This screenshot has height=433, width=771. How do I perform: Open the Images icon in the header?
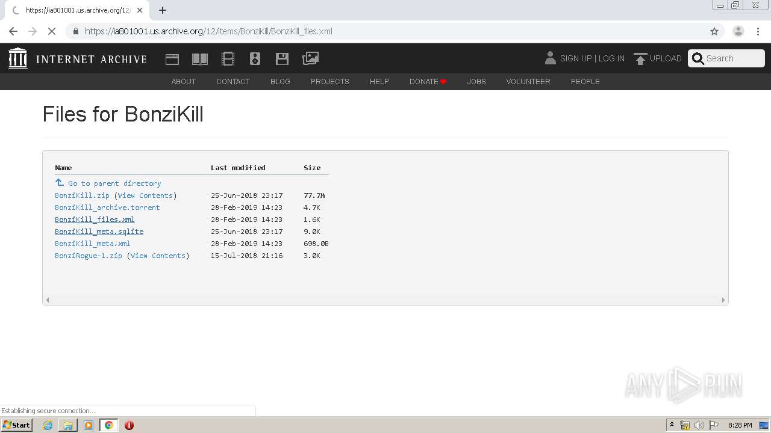coord(310,58)
